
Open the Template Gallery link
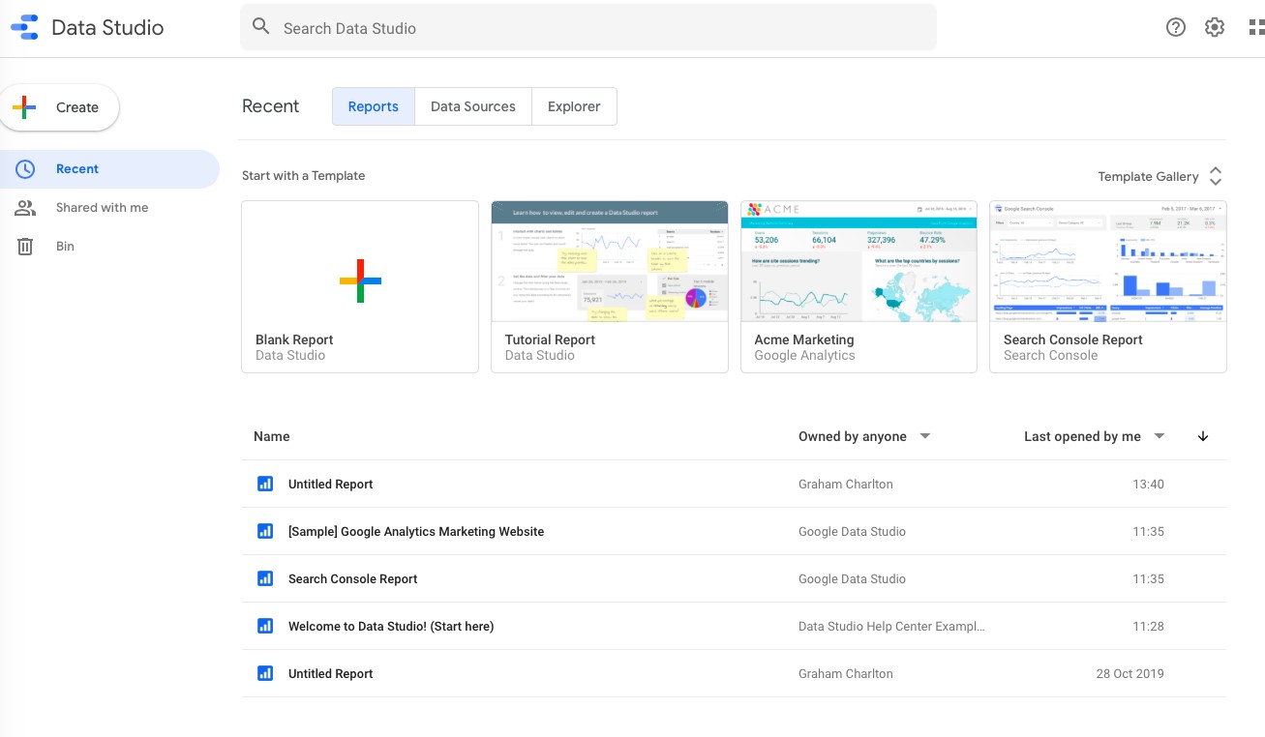[1148, 176]
